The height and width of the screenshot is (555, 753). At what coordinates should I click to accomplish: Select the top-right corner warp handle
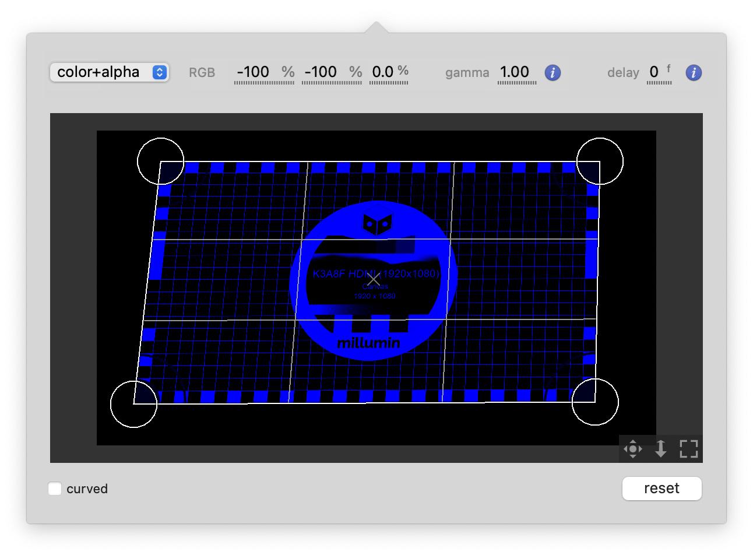(600, 161)
